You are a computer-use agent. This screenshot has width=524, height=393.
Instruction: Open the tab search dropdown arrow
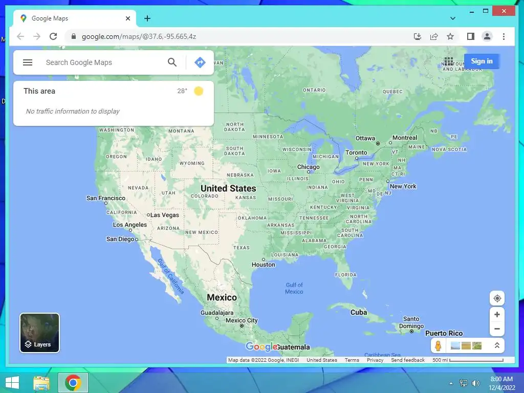(453, 18)
